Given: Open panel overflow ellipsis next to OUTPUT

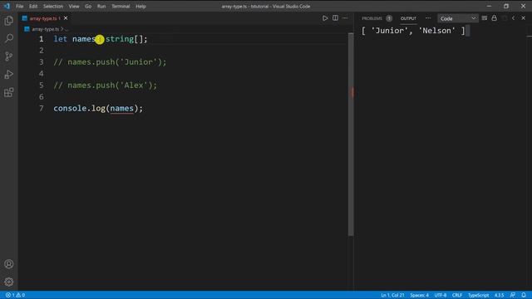Looking at the screenshot, I should pyautogui.click(x=428, y=18).
